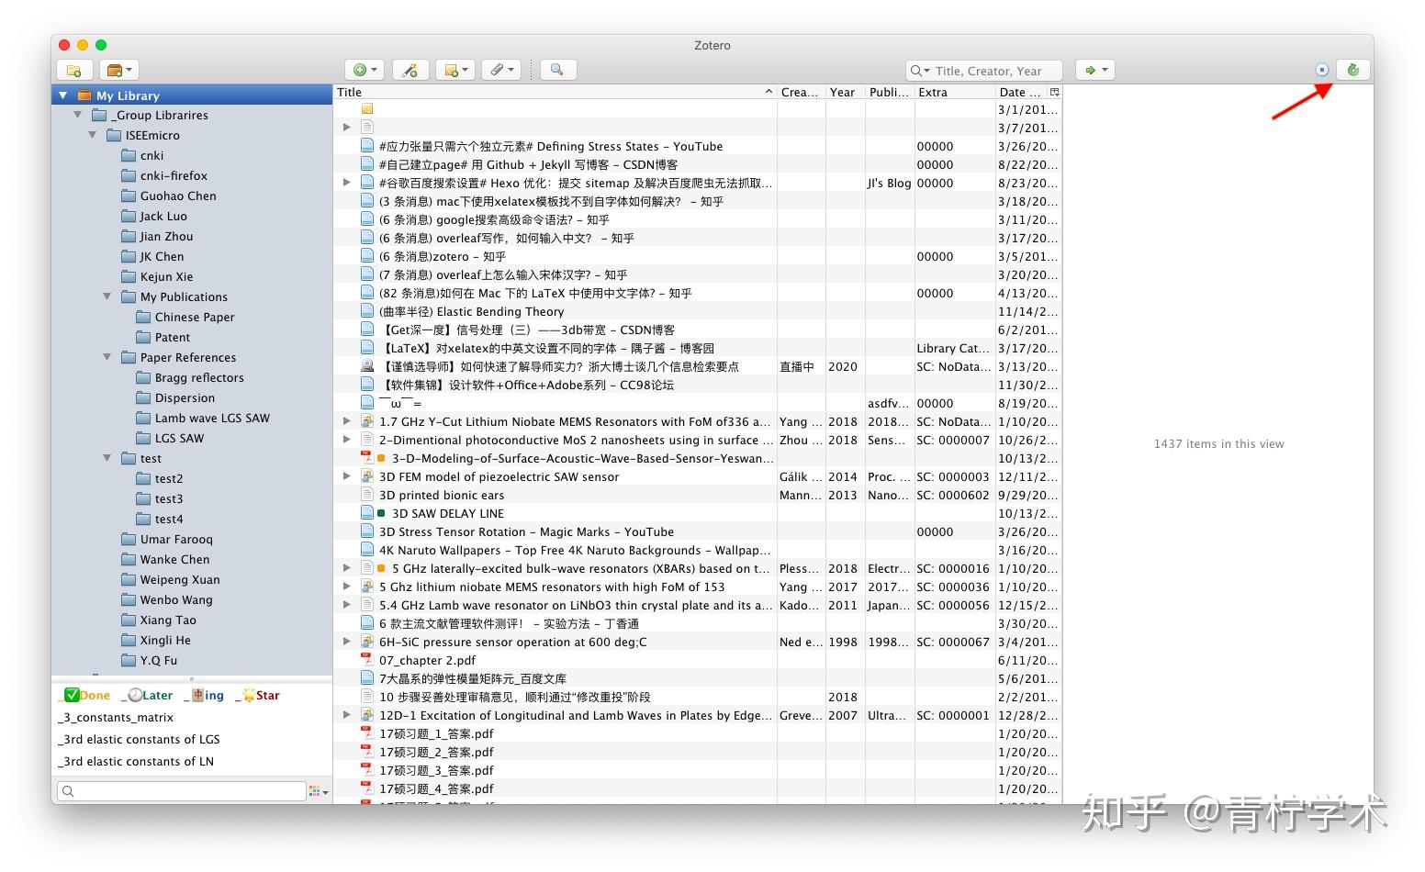
Task: Sort items by the Creator column header
Action: point(801,92)
